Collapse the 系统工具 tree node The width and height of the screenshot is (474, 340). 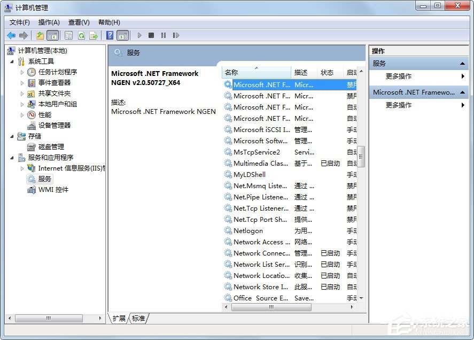pos(13,60)
